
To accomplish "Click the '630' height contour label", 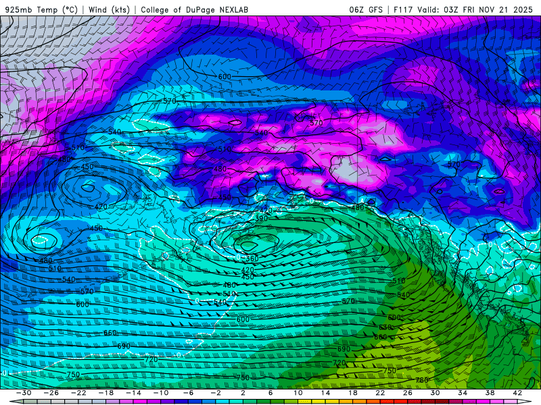I will tap(385, 327).
